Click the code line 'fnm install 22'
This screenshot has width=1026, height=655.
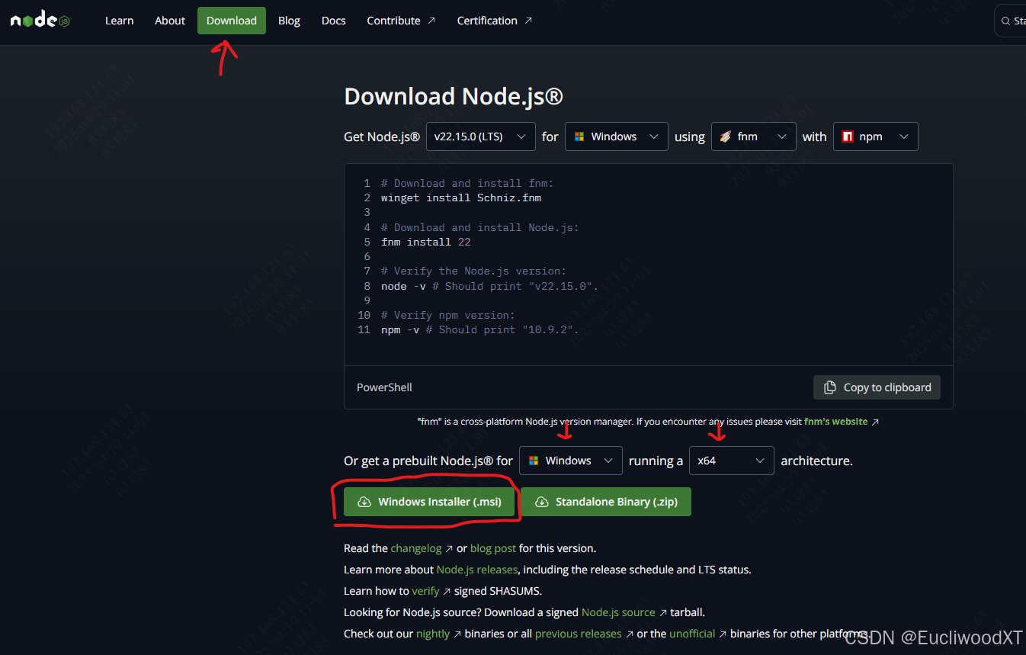pyautogui.click(x=426, y=242)
